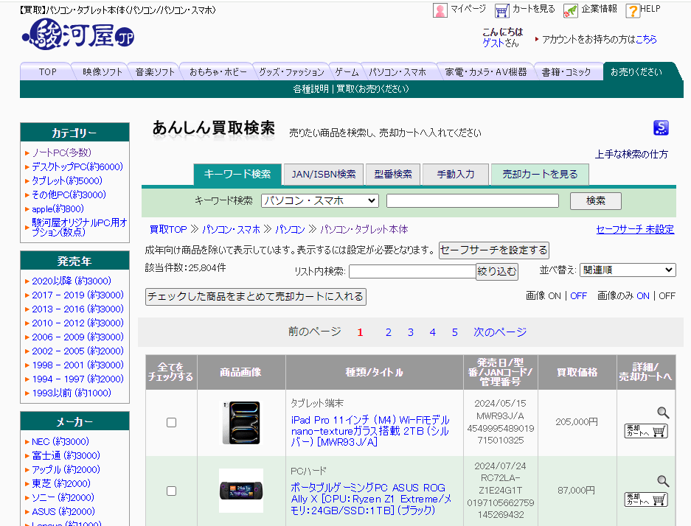Viewport: 691px width, 526px height.
Task: Switch to the JAN/ISBN検索 tab
Action: click(x=323, y=175)
